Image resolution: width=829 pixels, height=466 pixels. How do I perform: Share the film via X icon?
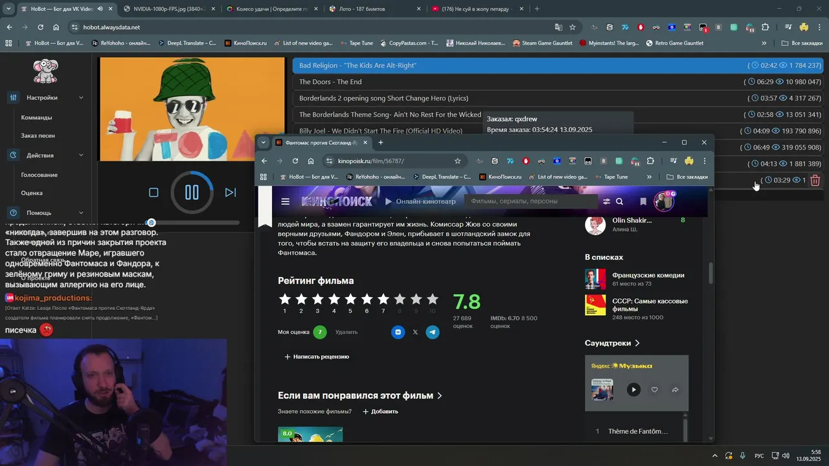[x=415, y=332]
